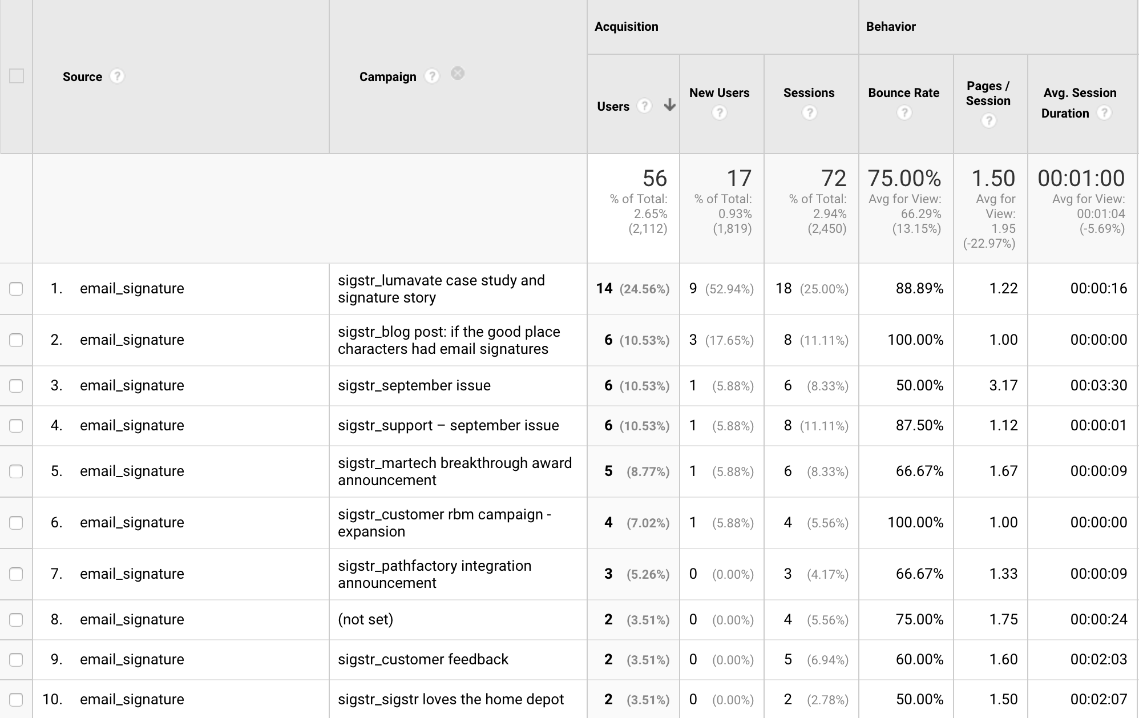The height and width of the screenshot is (718, 1139).
Task: Click campaign sigstr_september issue
Action: coord(414,385)
